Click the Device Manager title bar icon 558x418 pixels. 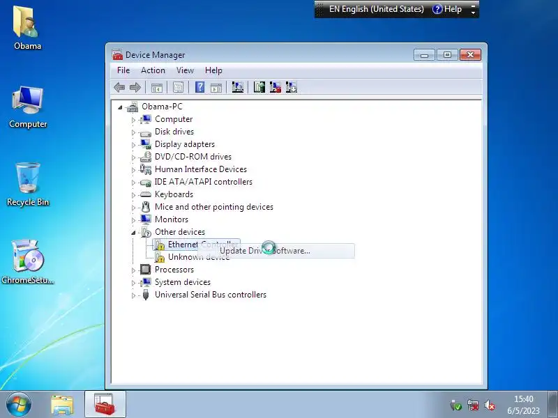117,55
